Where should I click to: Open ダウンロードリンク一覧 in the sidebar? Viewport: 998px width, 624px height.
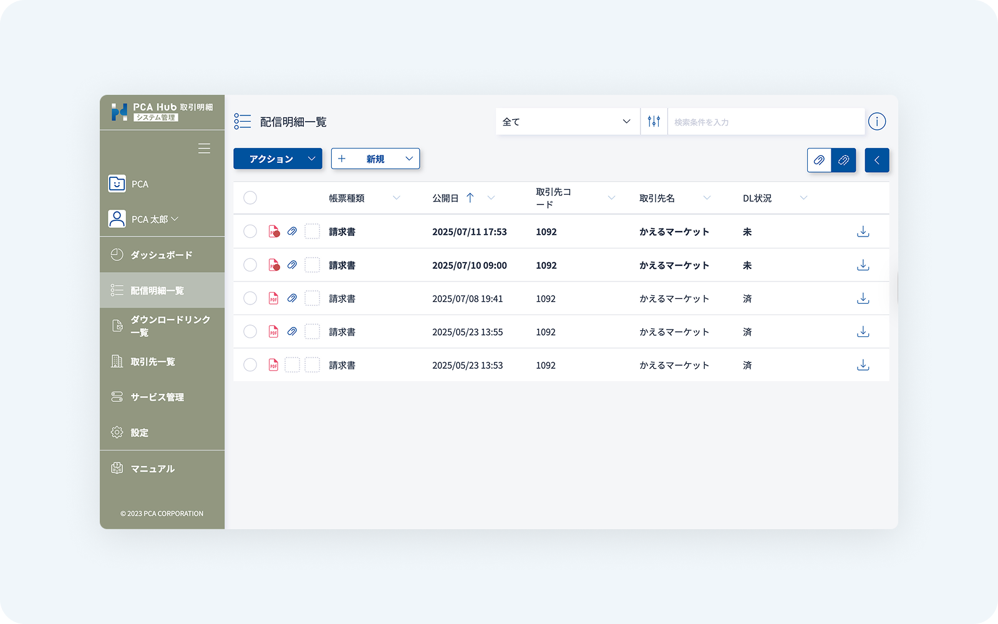point(162,326)
